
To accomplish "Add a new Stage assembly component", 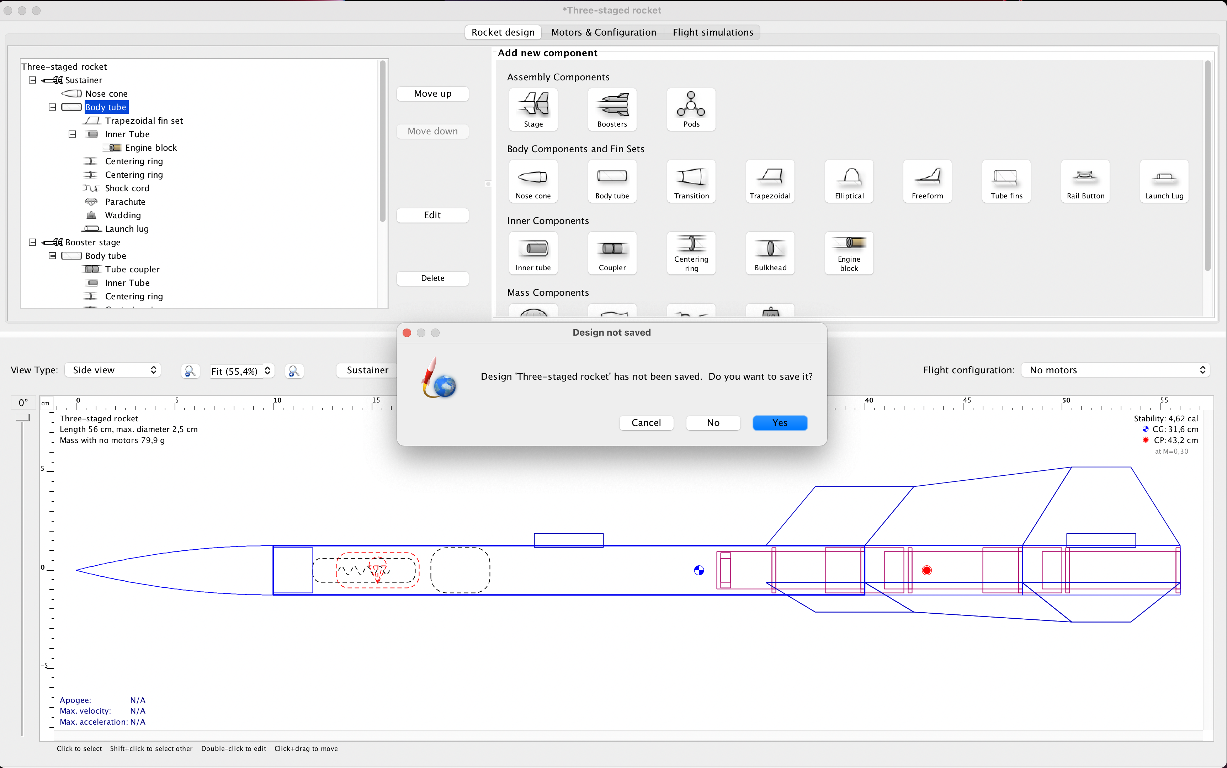I will (532, 109).
